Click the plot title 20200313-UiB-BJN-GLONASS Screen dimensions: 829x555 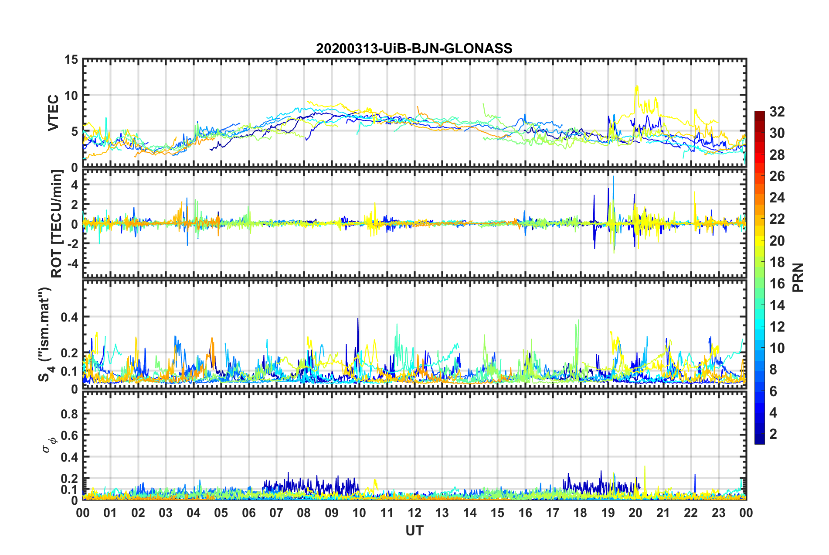pos(414,48)
